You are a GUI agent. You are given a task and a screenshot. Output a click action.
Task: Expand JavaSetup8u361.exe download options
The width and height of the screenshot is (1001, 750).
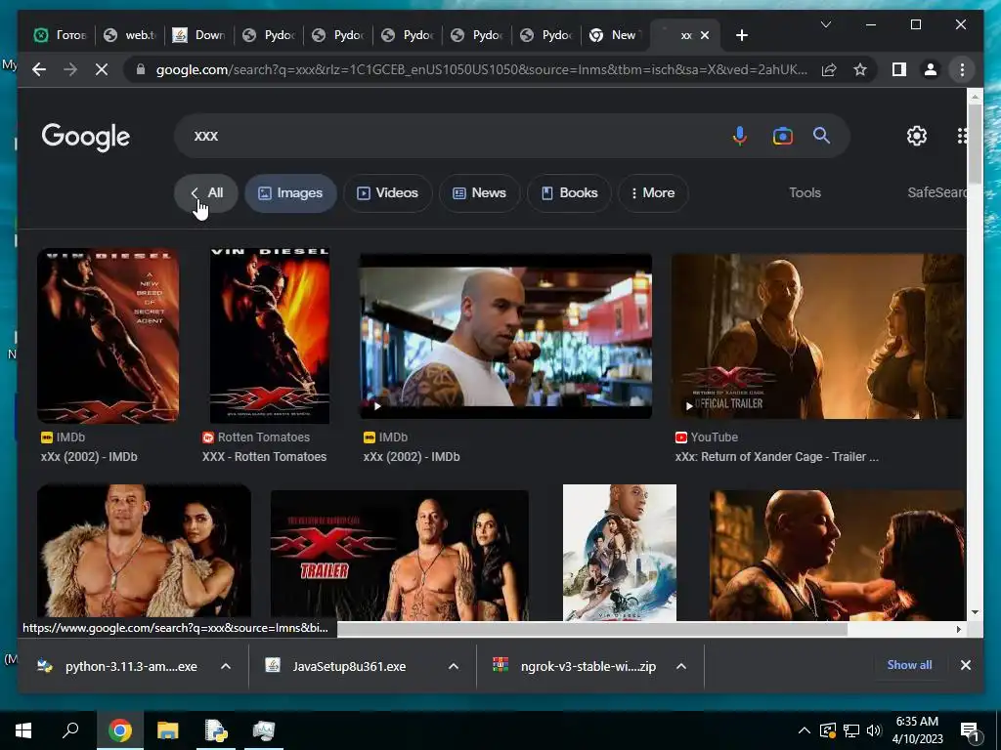pos(454,666)
